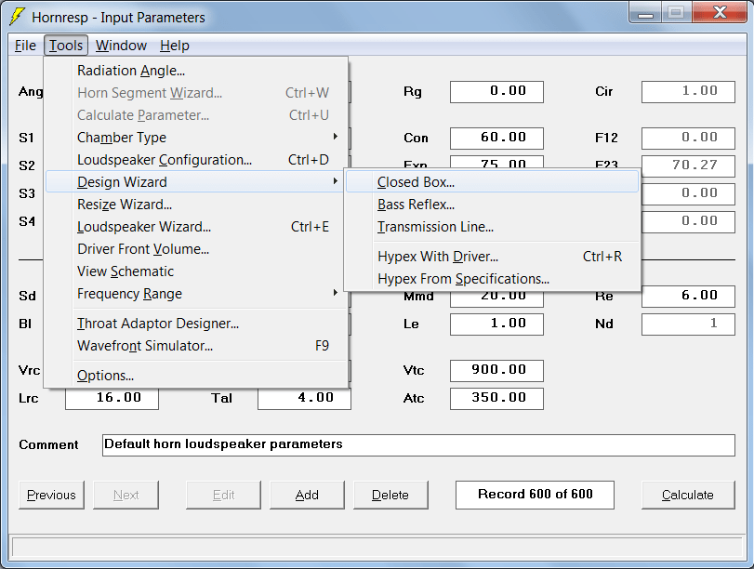The image size is (754, 569).
Task: Minimize the Hornresp window
Action: point(645,13)
